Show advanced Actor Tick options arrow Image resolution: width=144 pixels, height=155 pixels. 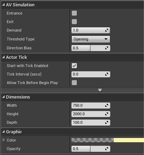tap(100, 90)
